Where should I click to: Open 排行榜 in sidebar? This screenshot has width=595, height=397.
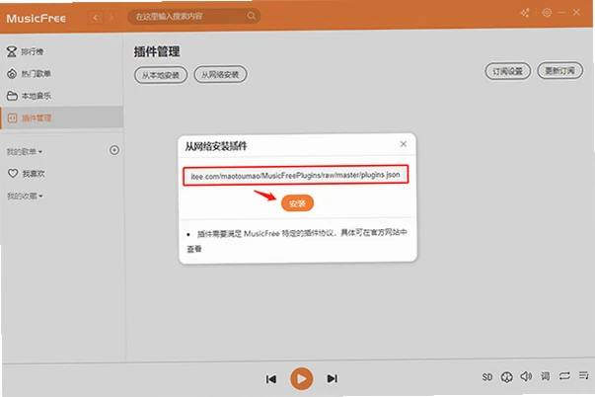coord(25,51)
